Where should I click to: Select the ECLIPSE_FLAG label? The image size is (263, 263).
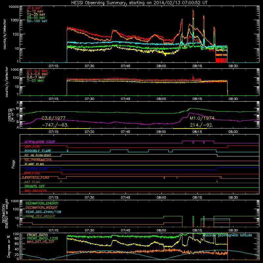coord(36,169)
